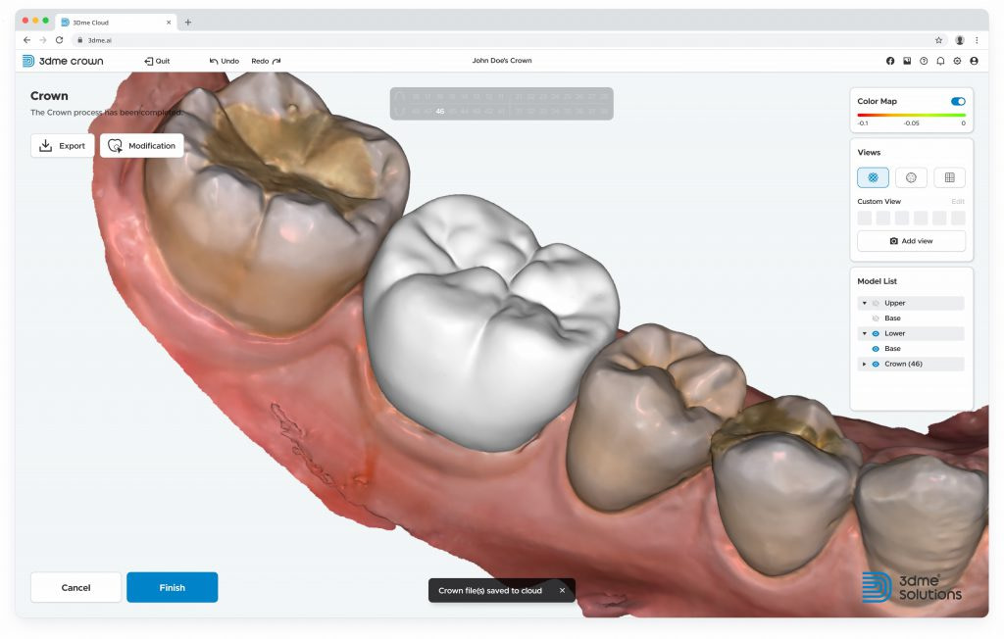This screenshot has width=1004, height=639.
Task: Show the Upper model visibility eye
Action: 876,303
